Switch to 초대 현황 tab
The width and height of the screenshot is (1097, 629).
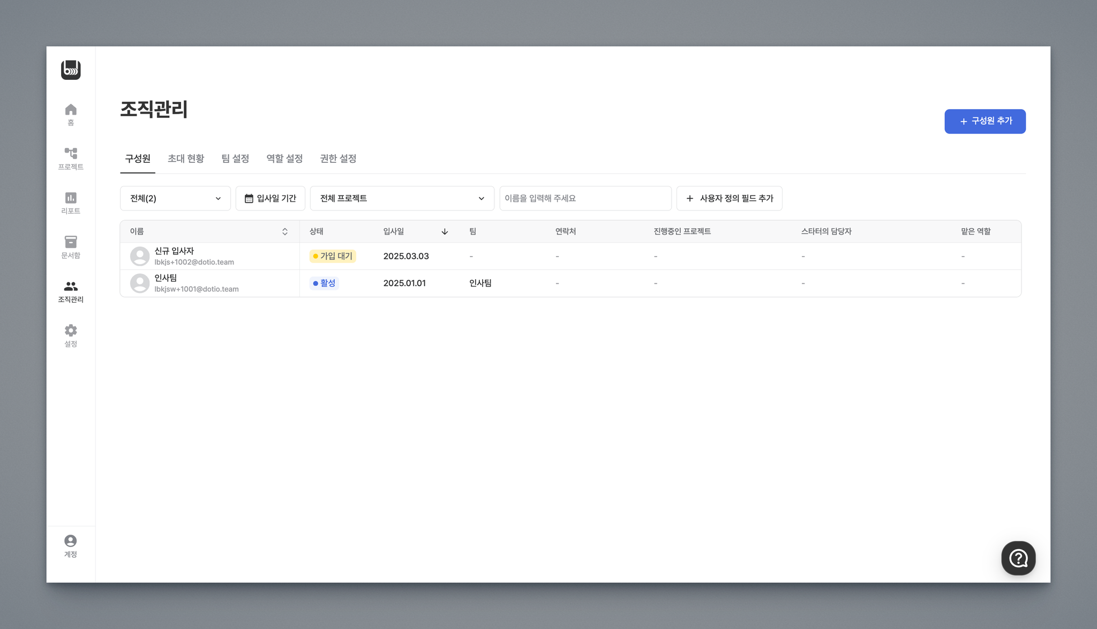coord(186,159)
